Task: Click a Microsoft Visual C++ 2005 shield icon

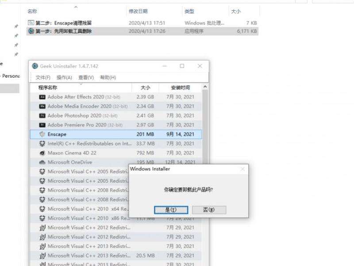Action: coord(42,172)
